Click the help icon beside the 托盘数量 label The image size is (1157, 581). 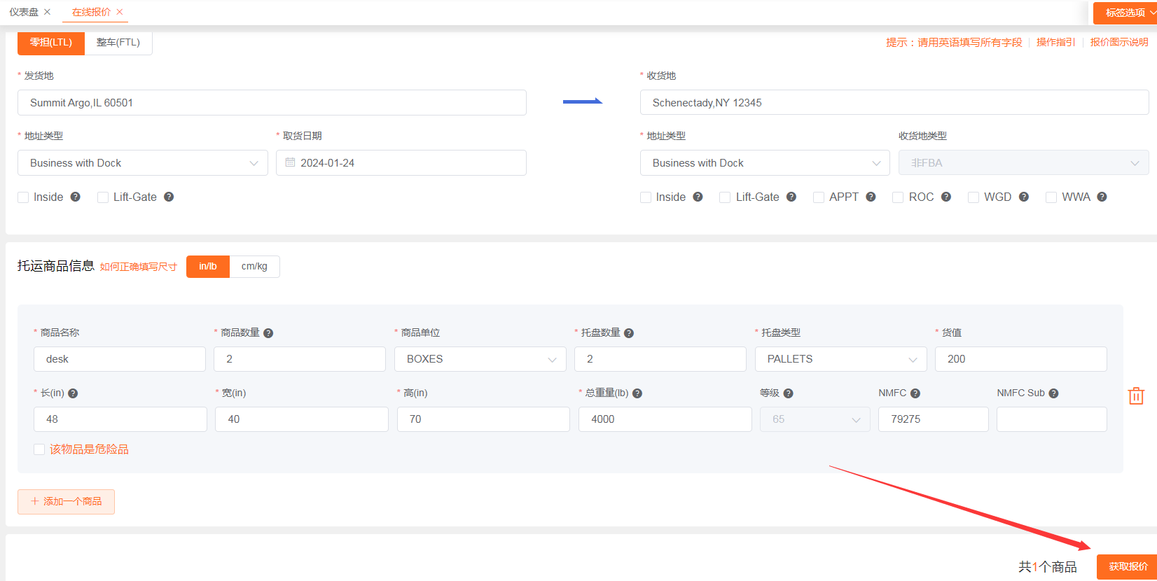[x=629, y=333]
